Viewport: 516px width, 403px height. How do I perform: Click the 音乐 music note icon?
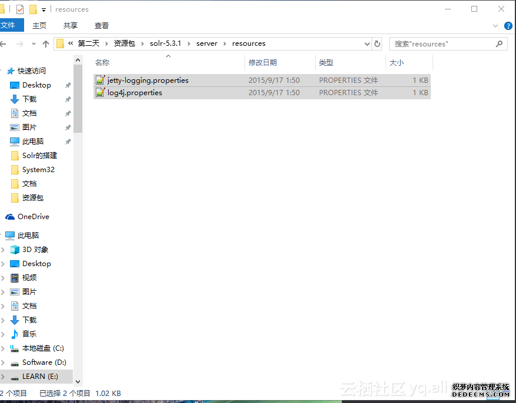(15, 334)
